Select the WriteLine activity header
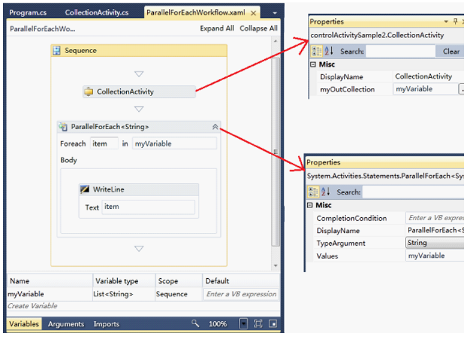Screen dimensions: 469x338 139,190
